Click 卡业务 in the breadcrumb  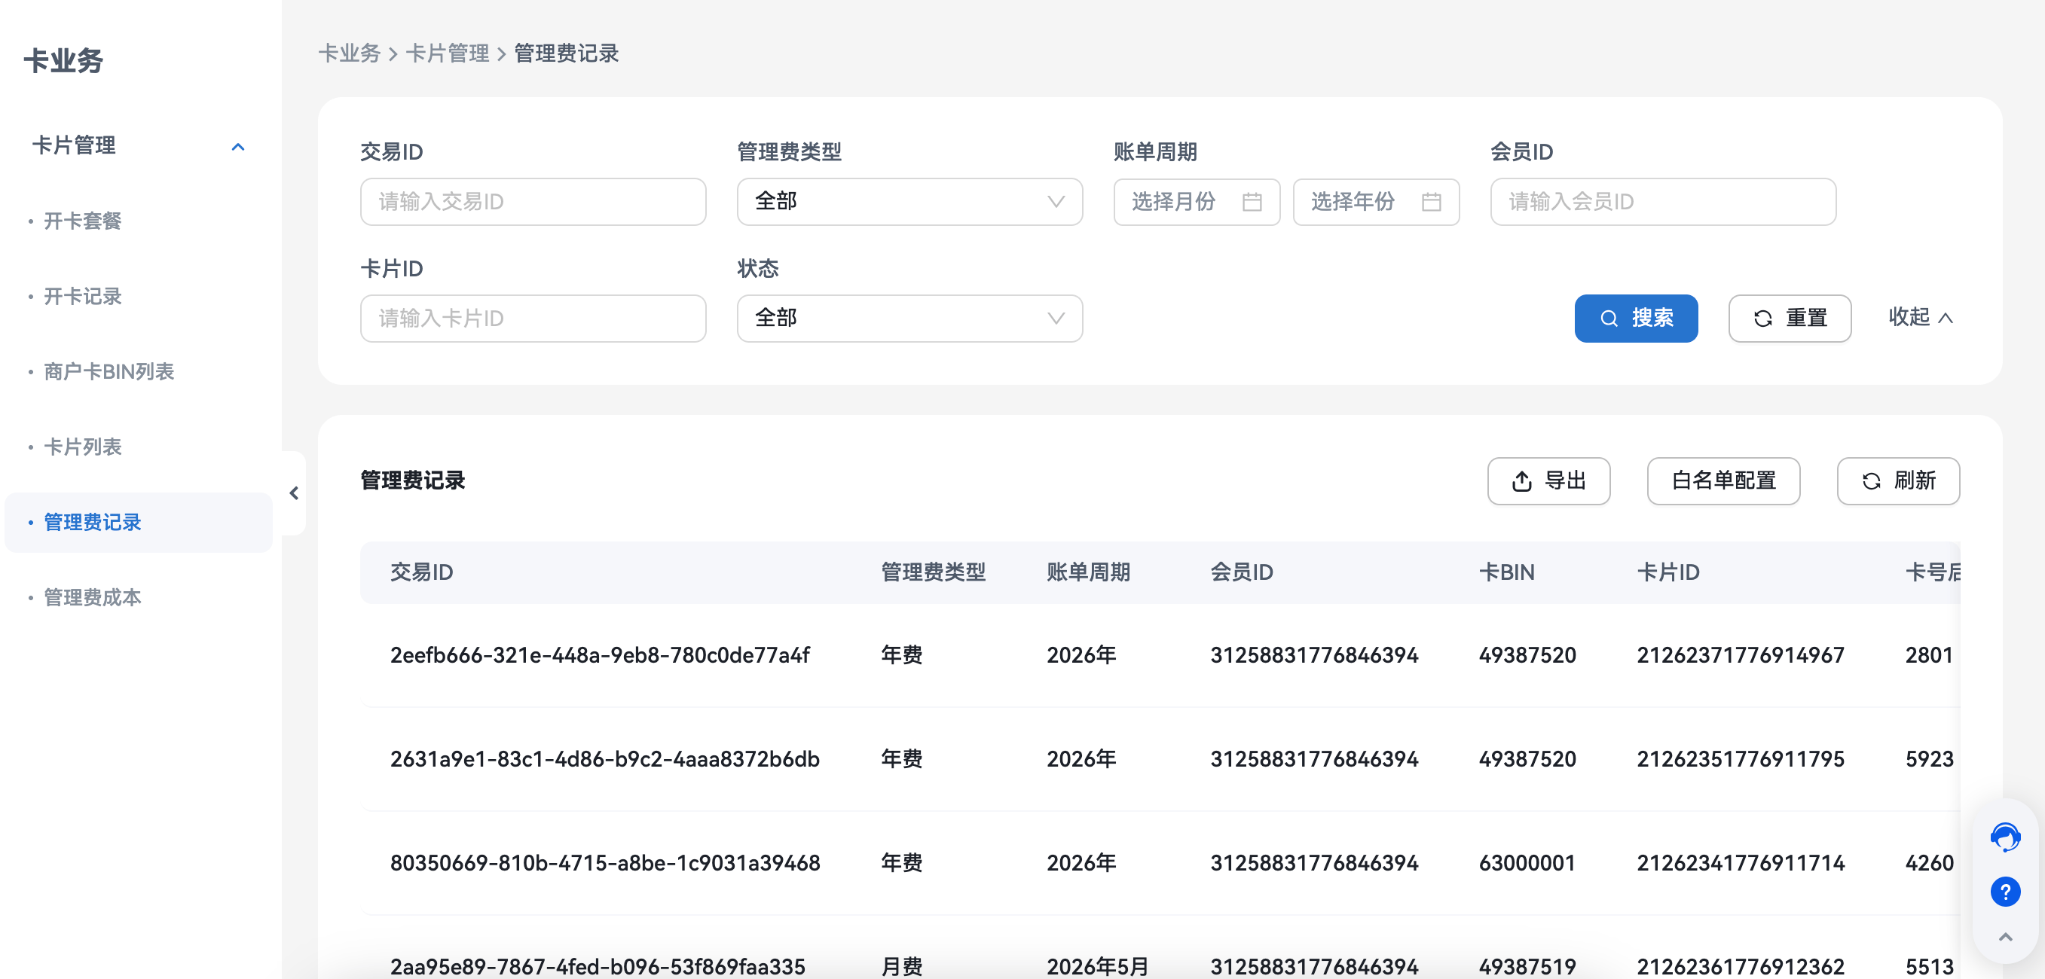(350, 53)
